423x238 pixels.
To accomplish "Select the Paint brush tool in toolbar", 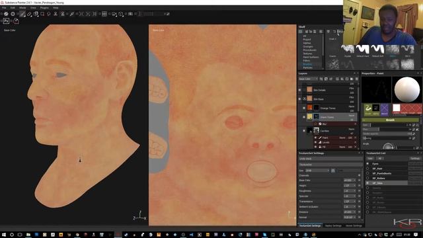I will [x=22, y=14].
